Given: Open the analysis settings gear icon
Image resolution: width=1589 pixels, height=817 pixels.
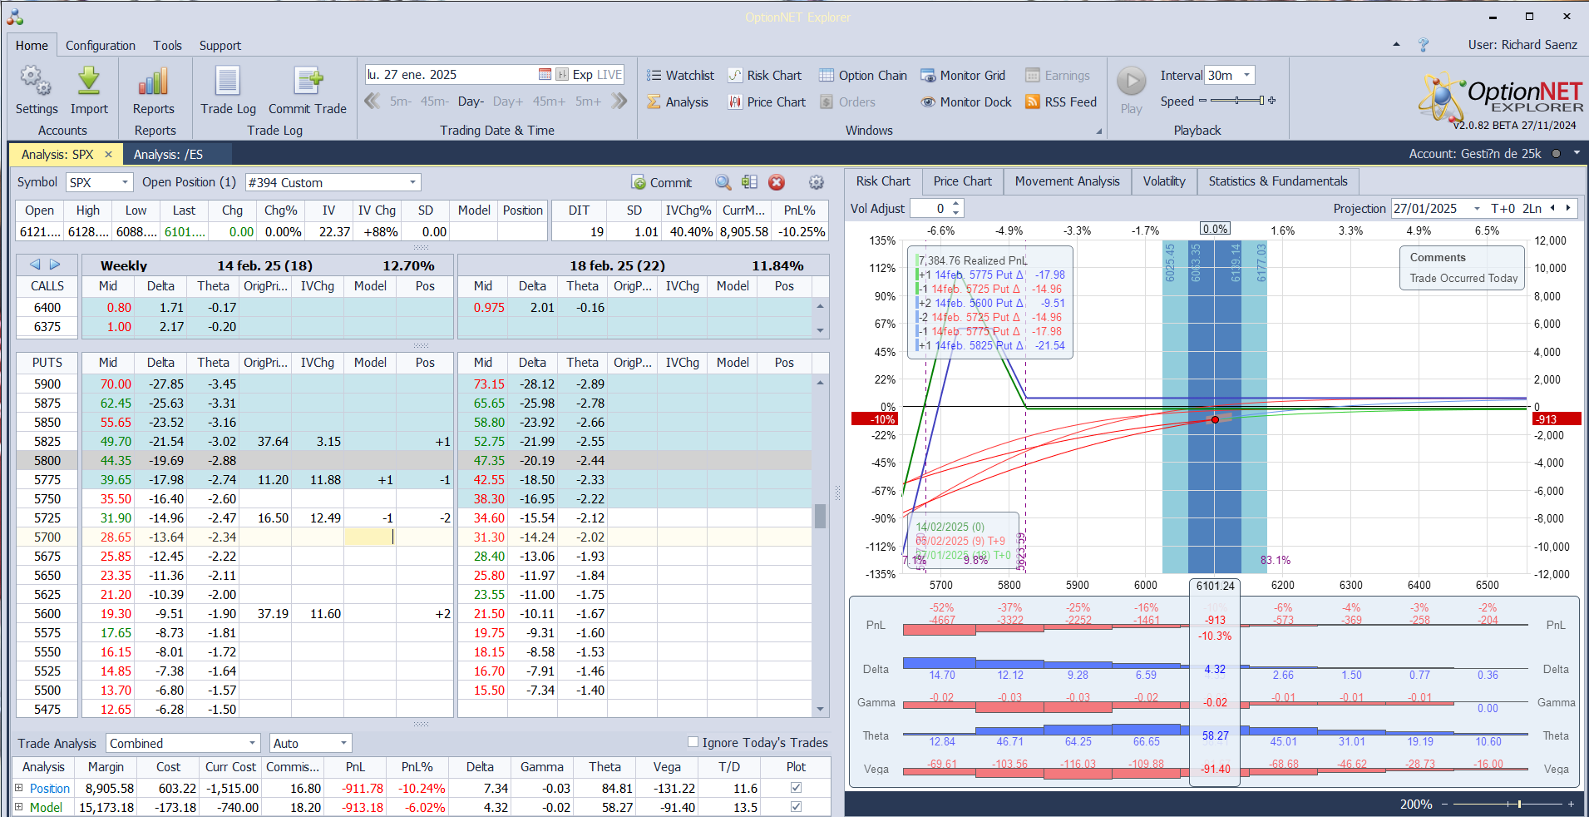Looking at the screenshot, I should (817, 182).
